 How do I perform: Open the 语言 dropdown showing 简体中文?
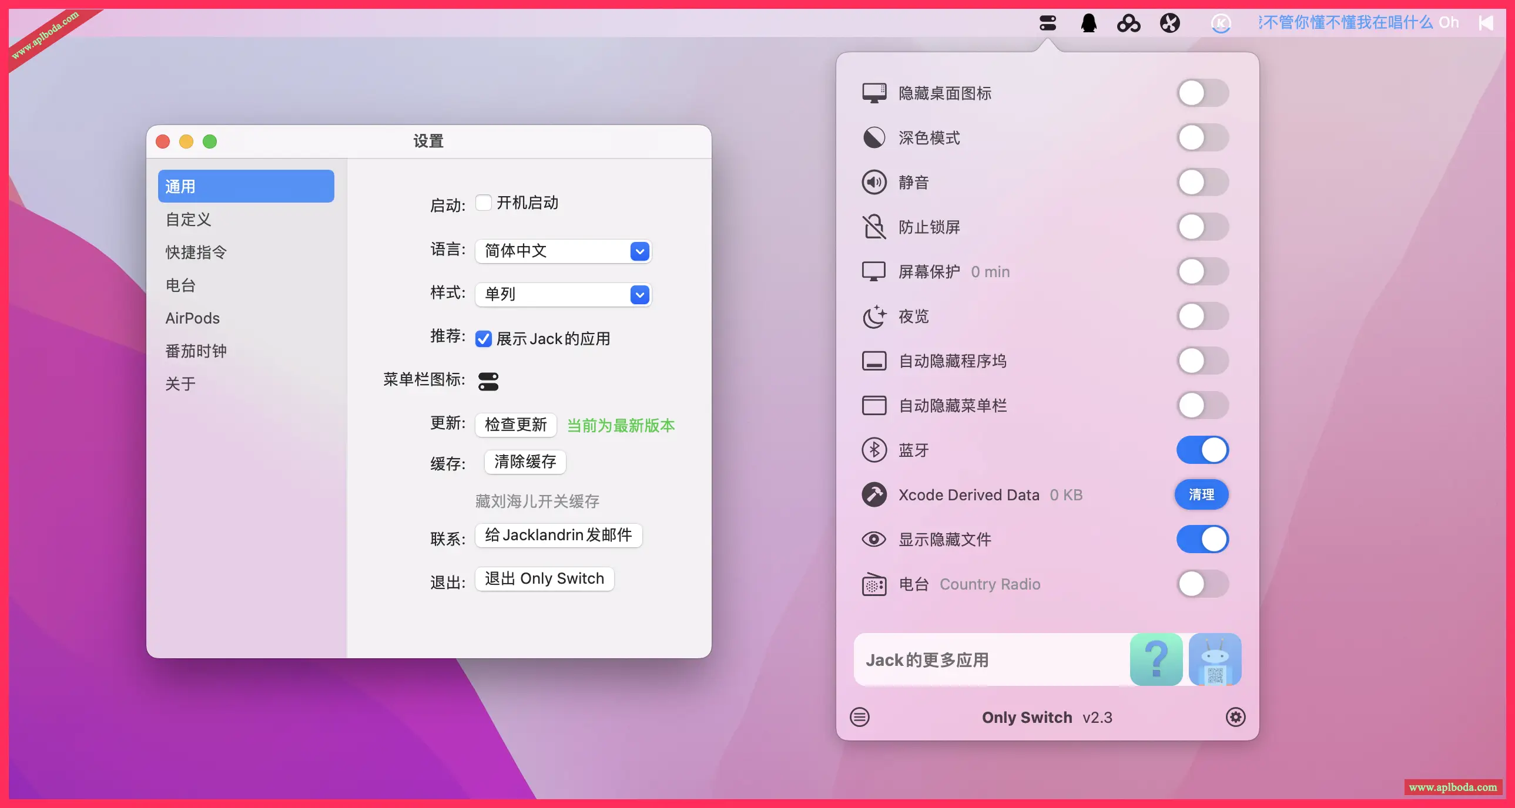[x=564, y=251]
